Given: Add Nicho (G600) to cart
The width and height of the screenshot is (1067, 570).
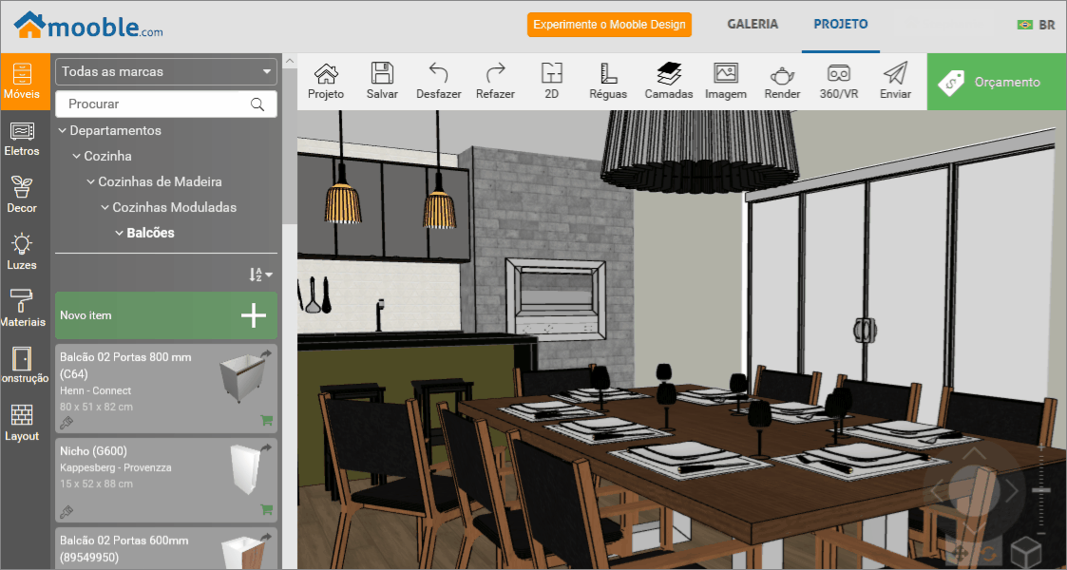Looking at the screenshot, I should coord(267,509).
